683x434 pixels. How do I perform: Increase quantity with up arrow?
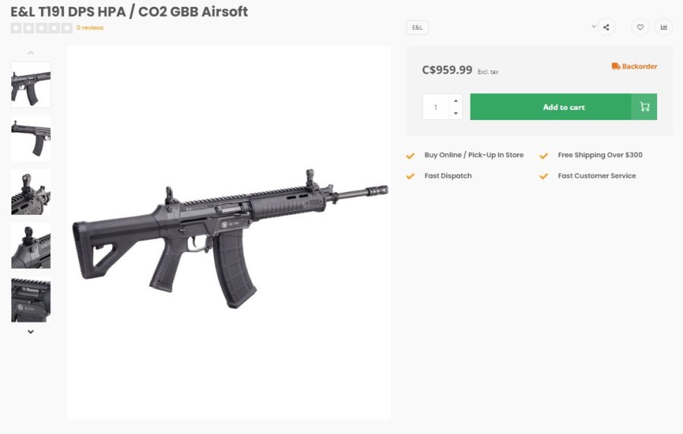pyautogui.click(x=455, y=101)
